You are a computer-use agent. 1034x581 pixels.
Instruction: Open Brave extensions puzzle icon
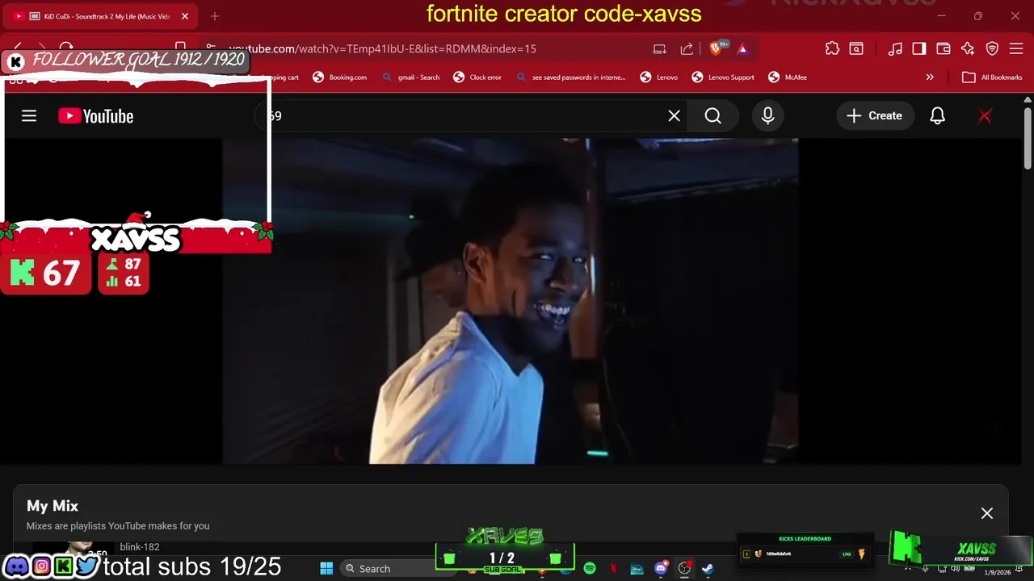(x=832, y=48)
